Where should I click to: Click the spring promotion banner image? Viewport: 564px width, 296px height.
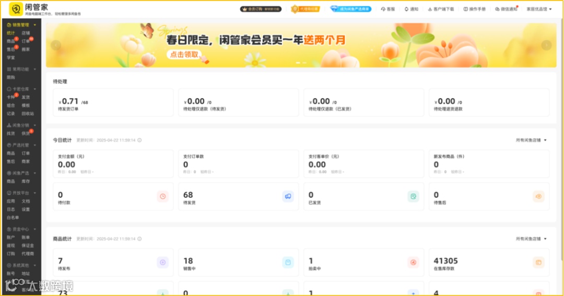tap(301, 45)
